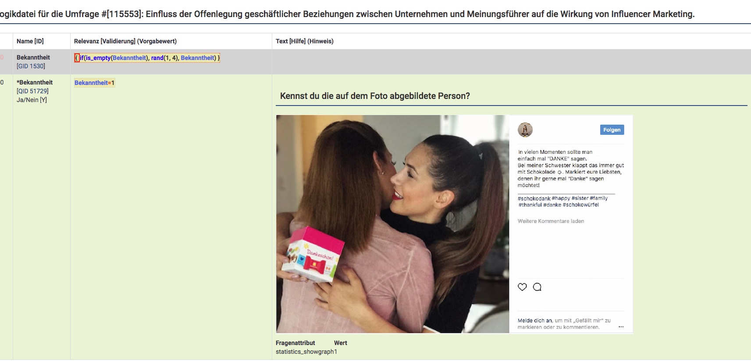Viewport: 751px width, 363px height.
Task: Click the profile avatar in the post
Action: tap(525, 130)
